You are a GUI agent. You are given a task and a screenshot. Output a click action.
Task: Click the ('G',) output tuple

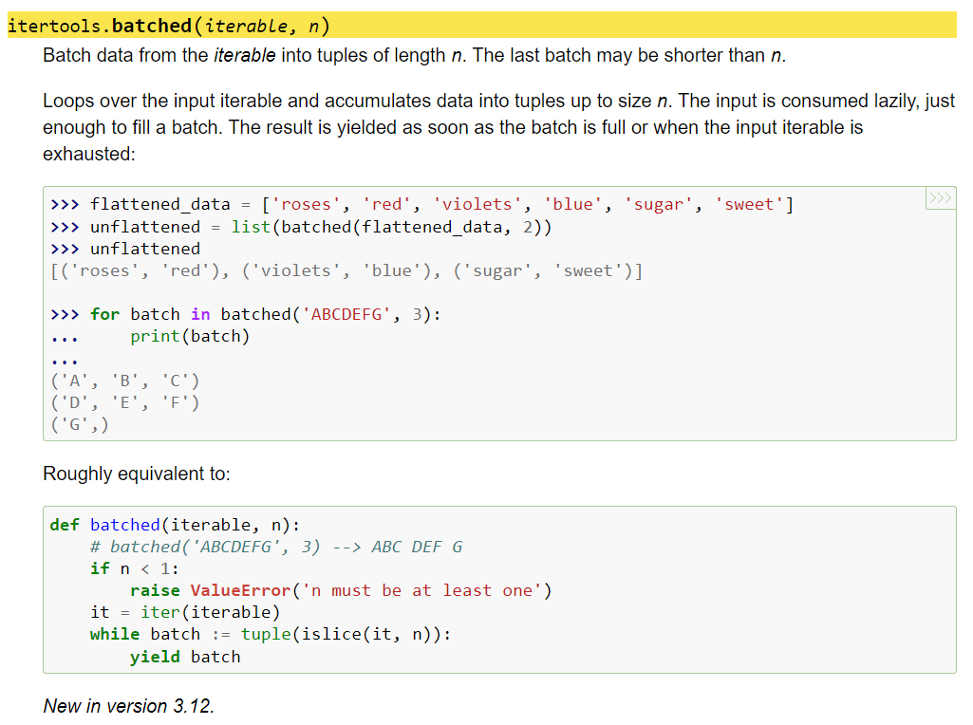[80, 425]
